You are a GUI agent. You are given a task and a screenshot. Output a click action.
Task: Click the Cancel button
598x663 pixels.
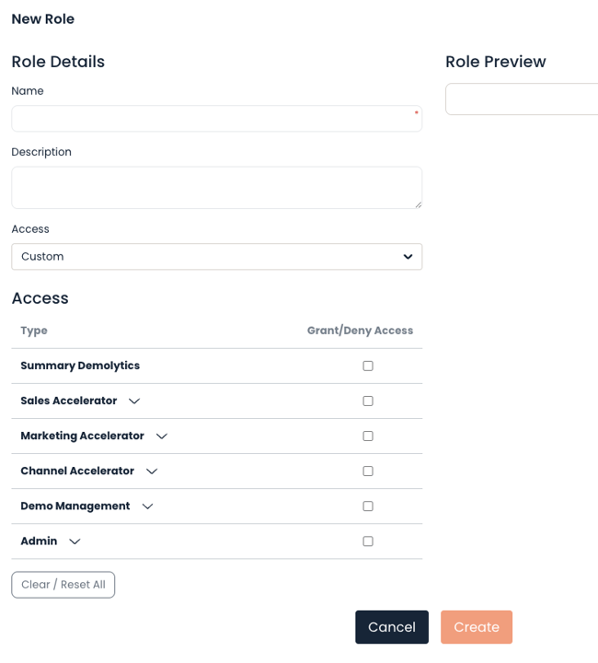[x=392, y=627]
